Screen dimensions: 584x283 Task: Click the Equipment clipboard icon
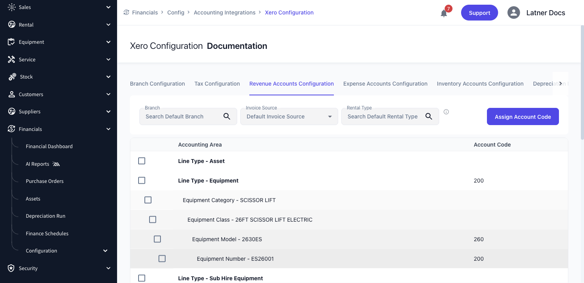point(12,42)
